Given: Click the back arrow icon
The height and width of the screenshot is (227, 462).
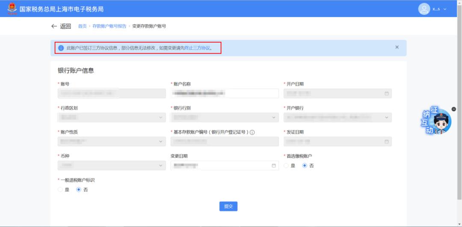Looking at the screenshot, I should [x=54, y=26].
